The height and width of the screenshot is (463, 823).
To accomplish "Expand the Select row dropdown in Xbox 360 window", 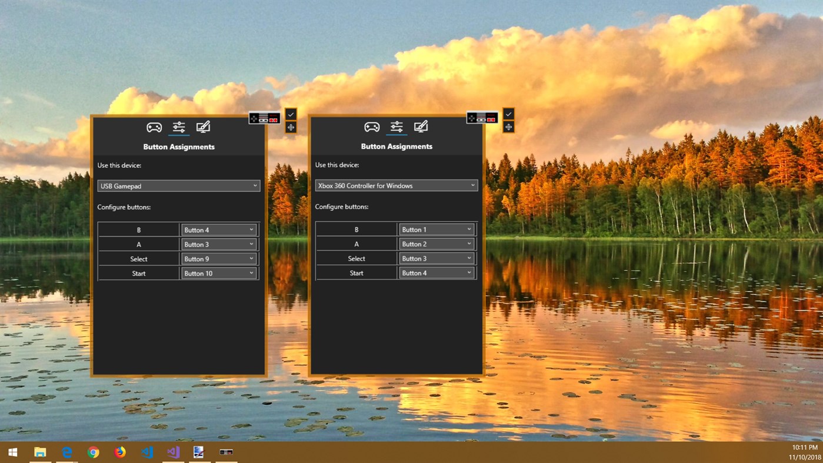I will [x=437, y=258].
